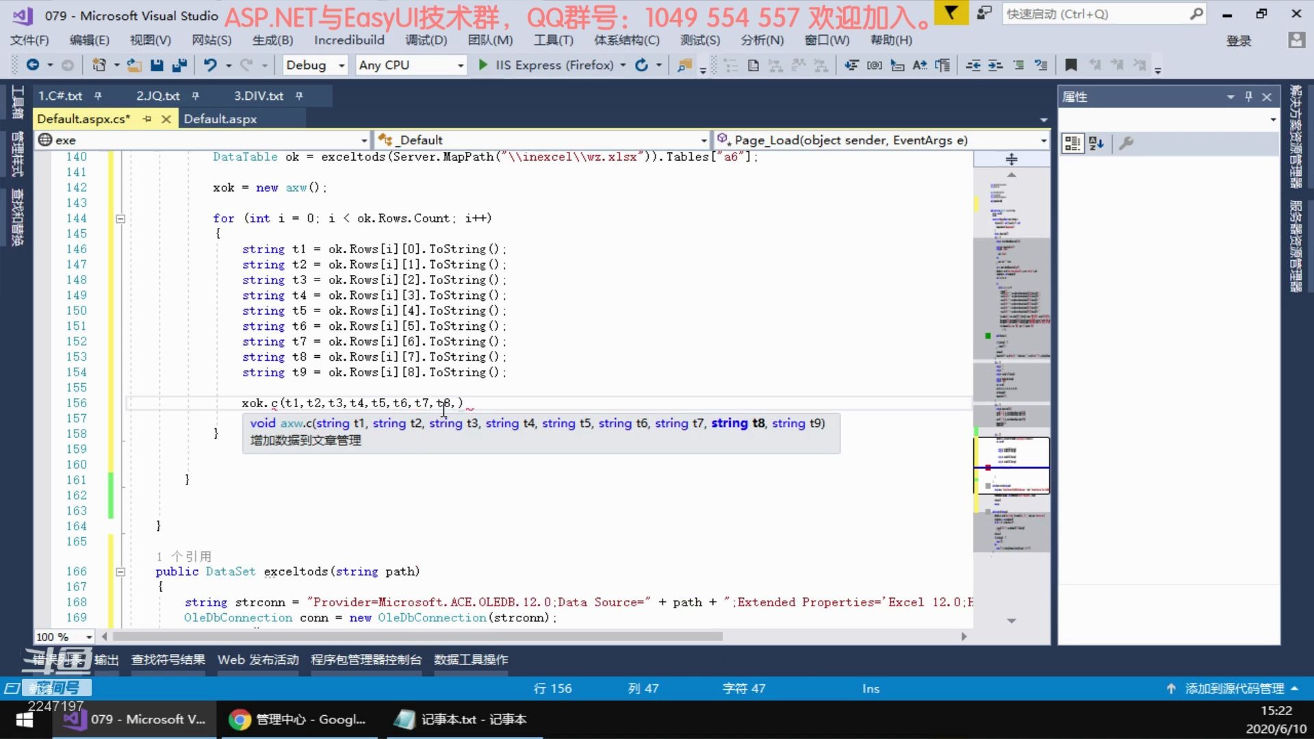Toggle the bookmark icon in the toolbar

tap(1071, 65)
